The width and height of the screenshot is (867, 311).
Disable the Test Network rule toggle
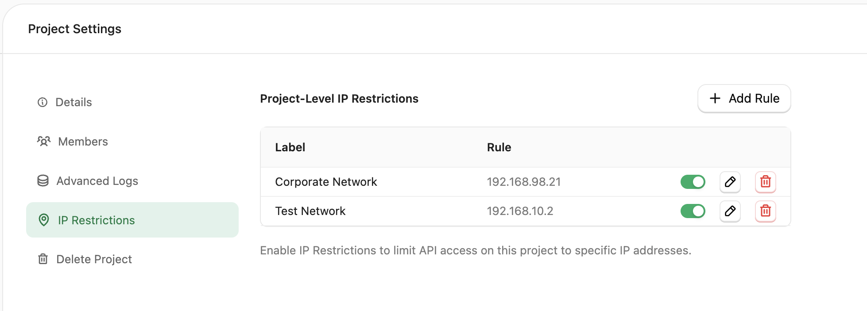pos(693,211)
